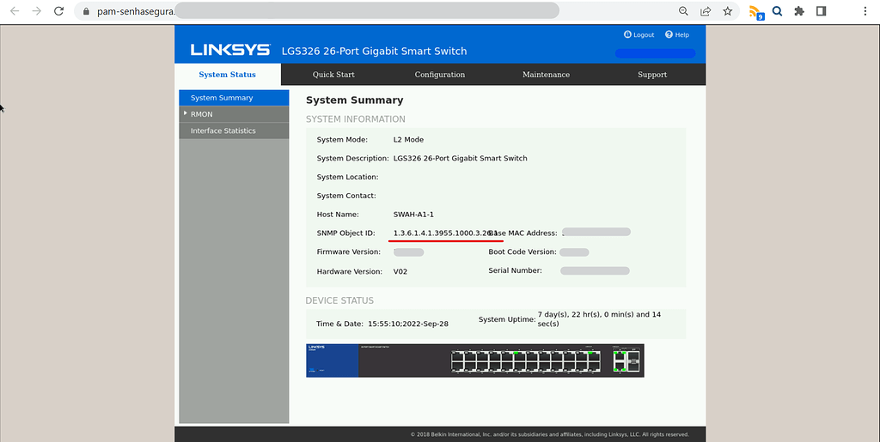The image size is (880, 442).
Task: Log out of the switch
Action: (x=639, y=34)
